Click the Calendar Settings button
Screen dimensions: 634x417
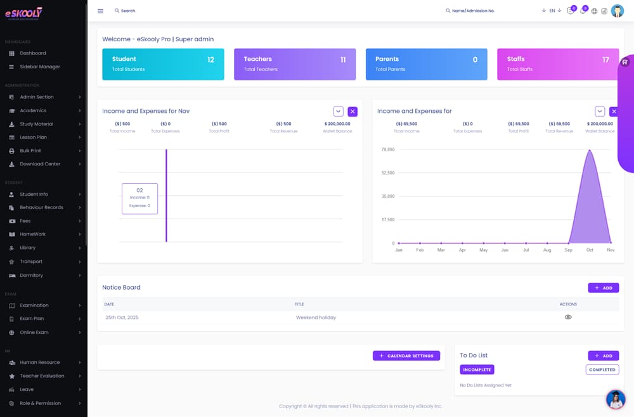coord(406,356)
